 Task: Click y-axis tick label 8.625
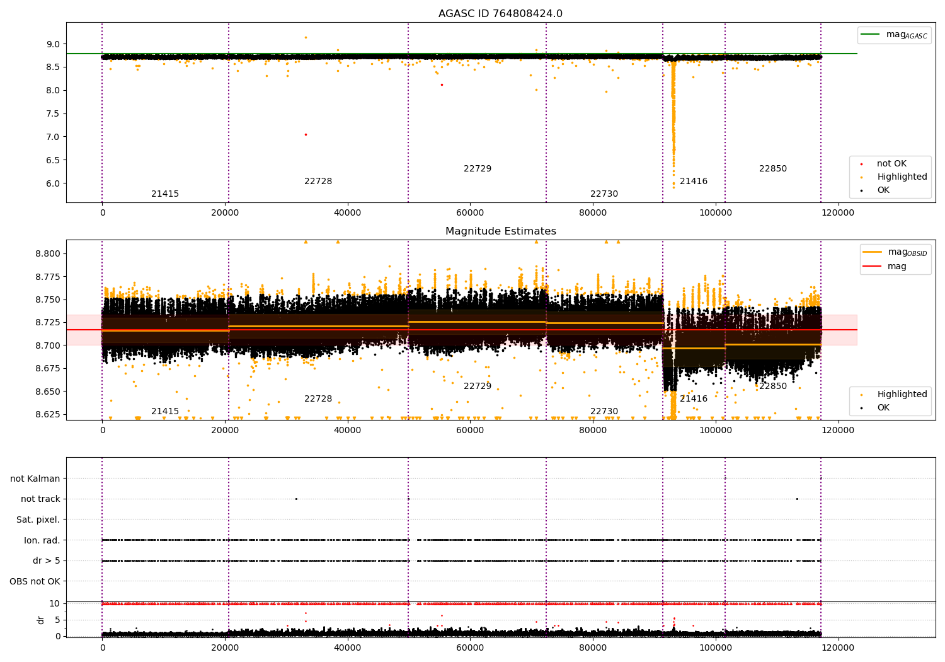pyautogui.click(x=48, y=414)
